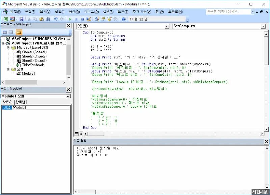Collapse the 모듈 folder node
This screenshot has width=270, height=195.
8,69
